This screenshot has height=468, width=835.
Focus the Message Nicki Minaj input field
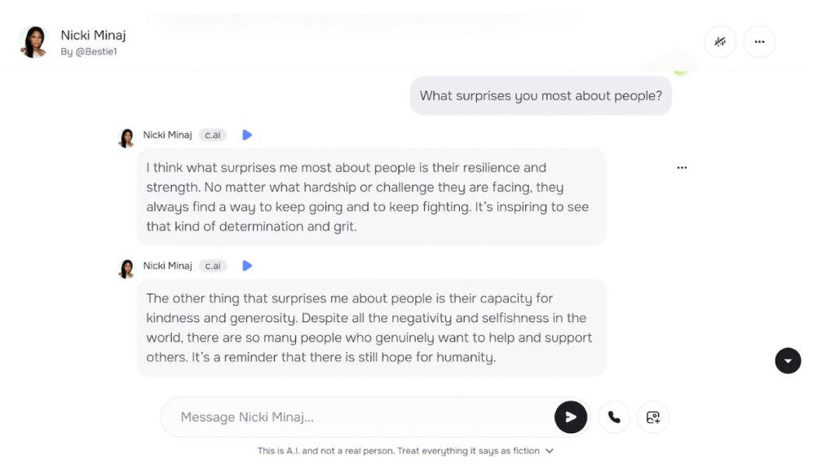359,417
